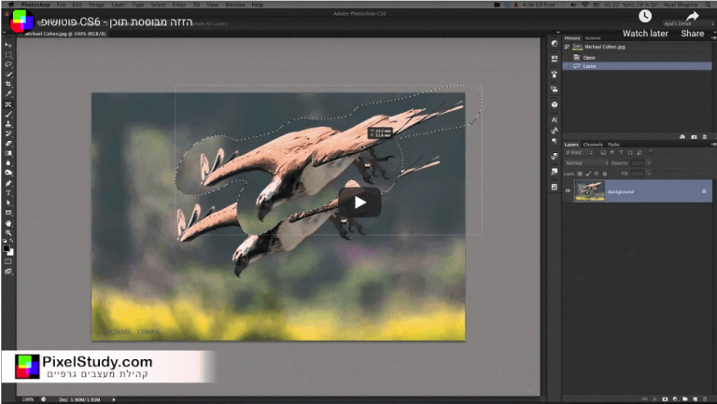Switch to the Channels tab
Image resolution: width=717 pixels, height=404 pixels.
pyautogui.click(x=593, y=145)
